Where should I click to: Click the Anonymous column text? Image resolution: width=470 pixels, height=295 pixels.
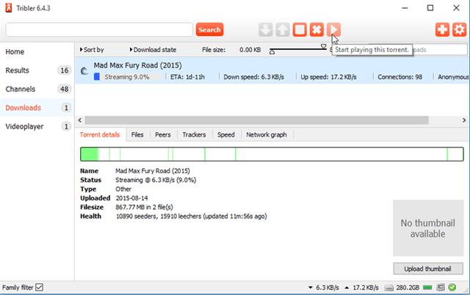click(453, 77)
